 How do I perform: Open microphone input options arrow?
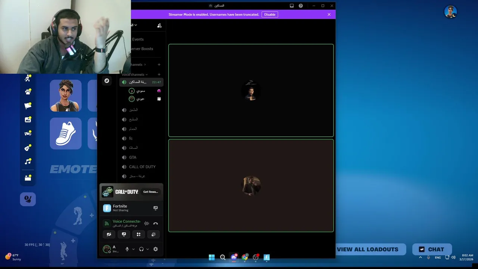point(133,249)
